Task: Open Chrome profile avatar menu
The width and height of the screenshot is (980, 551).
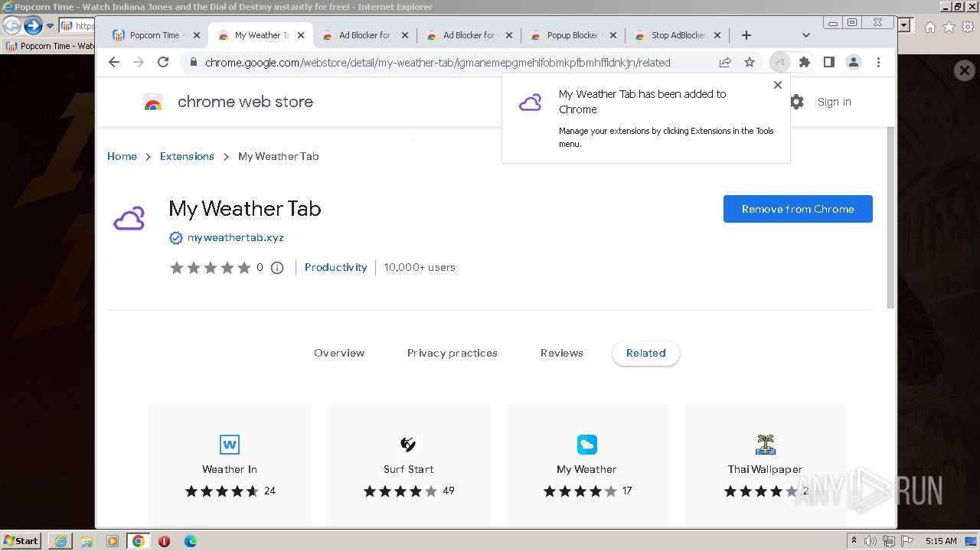Action: pos(854,63)
